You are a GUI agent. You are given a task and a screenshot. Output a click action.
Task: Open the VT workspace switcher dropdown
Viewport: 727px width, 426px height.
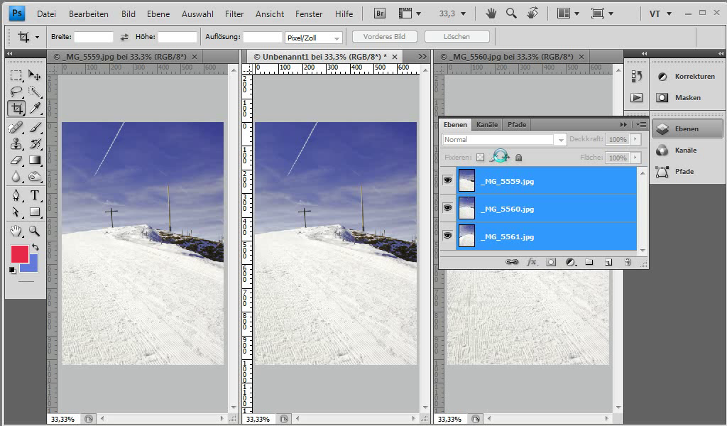pyautogui.click(x=669, y=14)
